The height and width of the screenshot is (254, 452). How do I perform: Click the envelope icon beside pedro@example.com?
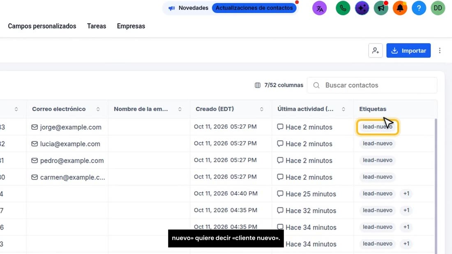point(34,161)
